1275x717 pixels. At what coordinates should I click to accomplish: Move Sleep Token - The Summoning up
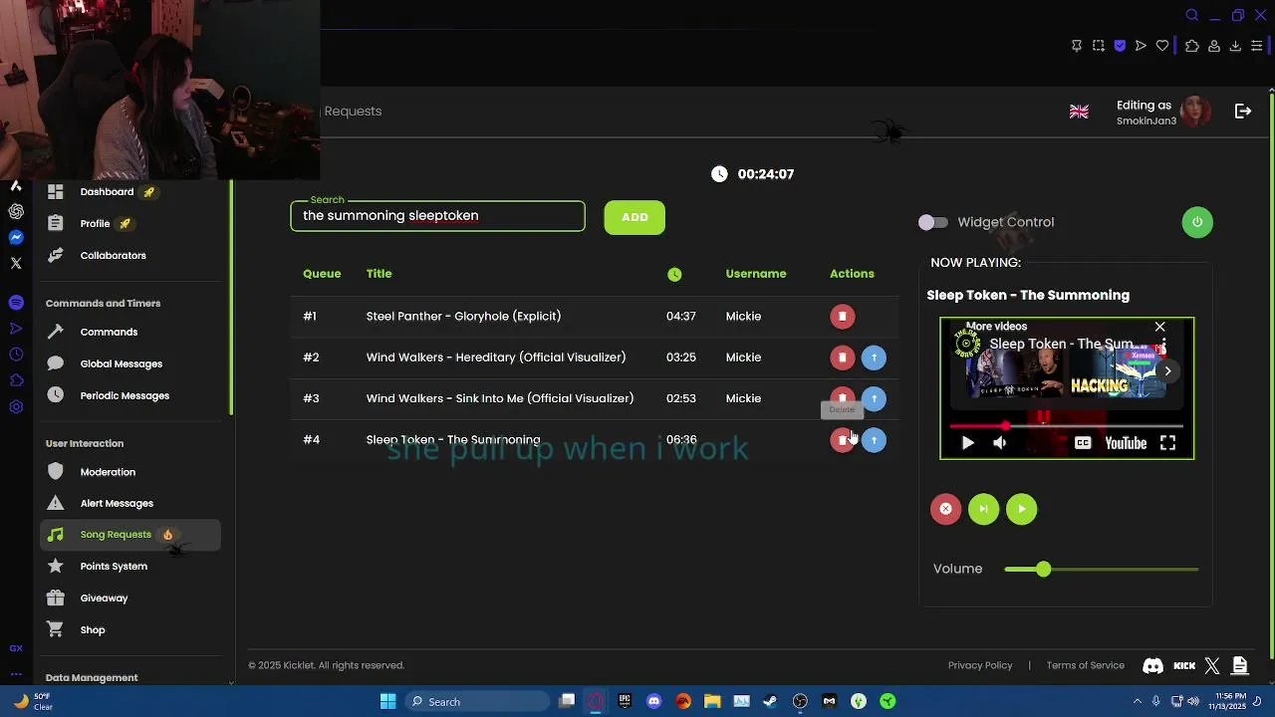(874, 440)
